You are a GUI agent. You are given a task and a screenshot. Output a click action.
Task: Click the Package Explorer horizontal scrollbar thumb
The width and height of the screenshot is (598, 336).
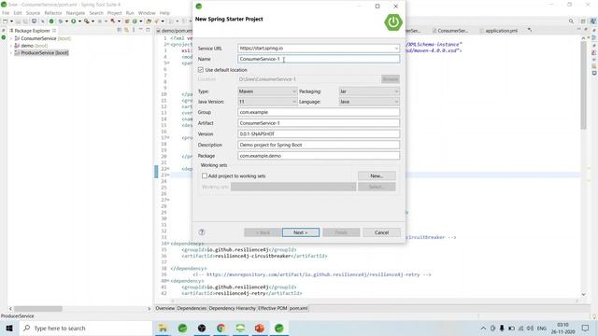(38, 309)
